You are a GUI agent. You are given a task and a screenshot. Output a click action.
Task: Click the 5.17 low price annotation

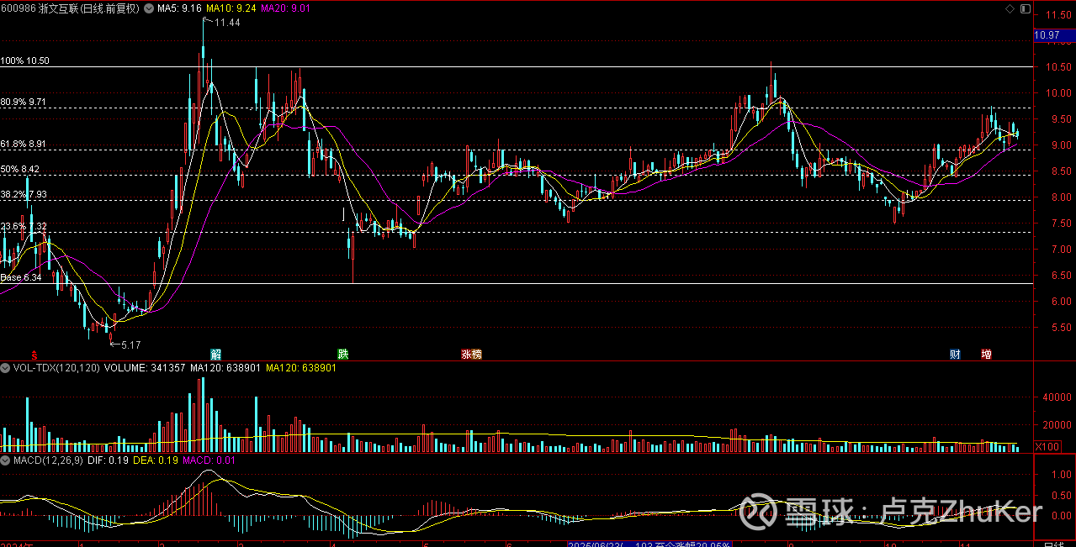point(130,345)
